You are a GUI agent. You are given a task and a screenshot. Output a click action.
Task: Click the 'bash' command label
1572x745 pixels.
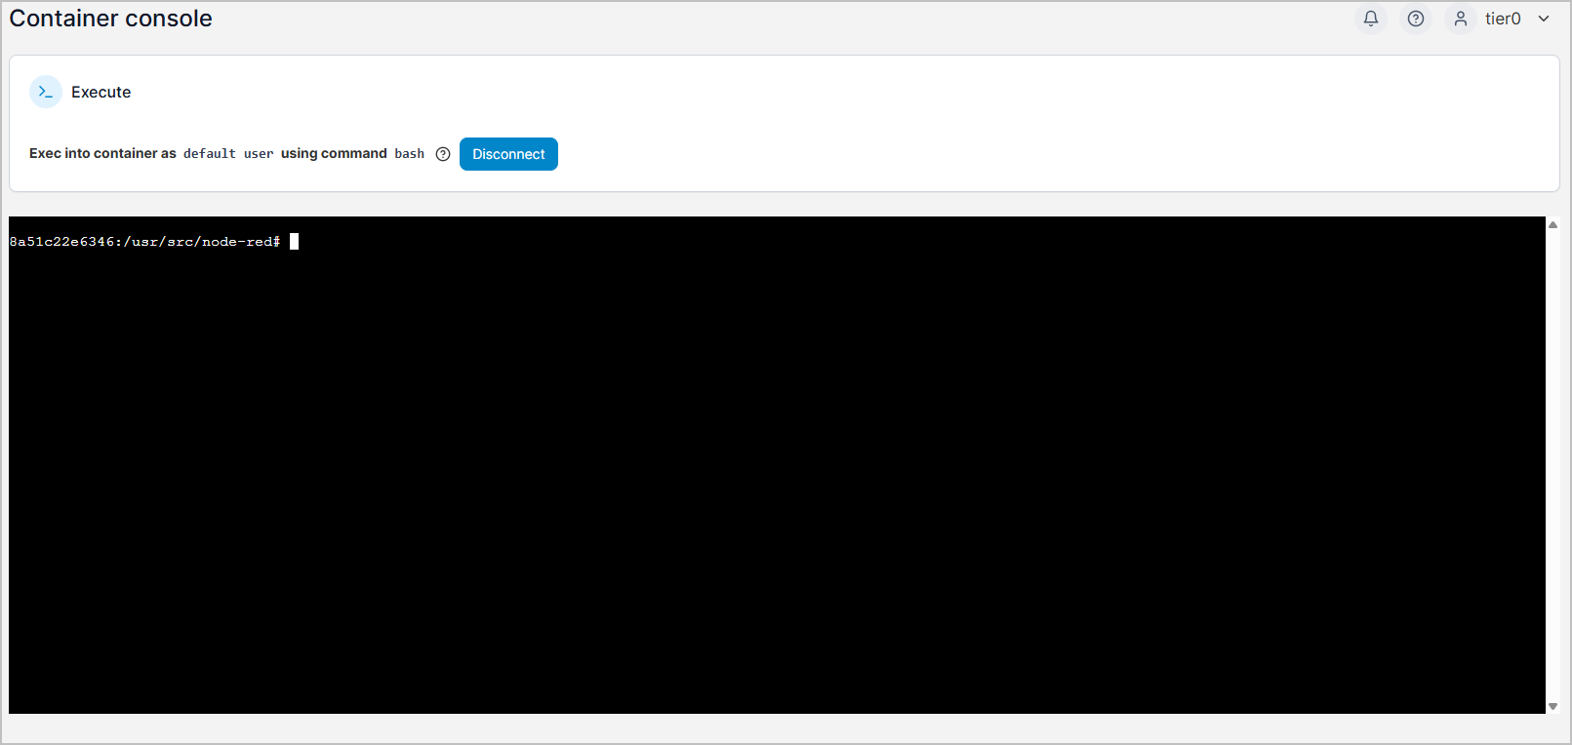(409, 154)
